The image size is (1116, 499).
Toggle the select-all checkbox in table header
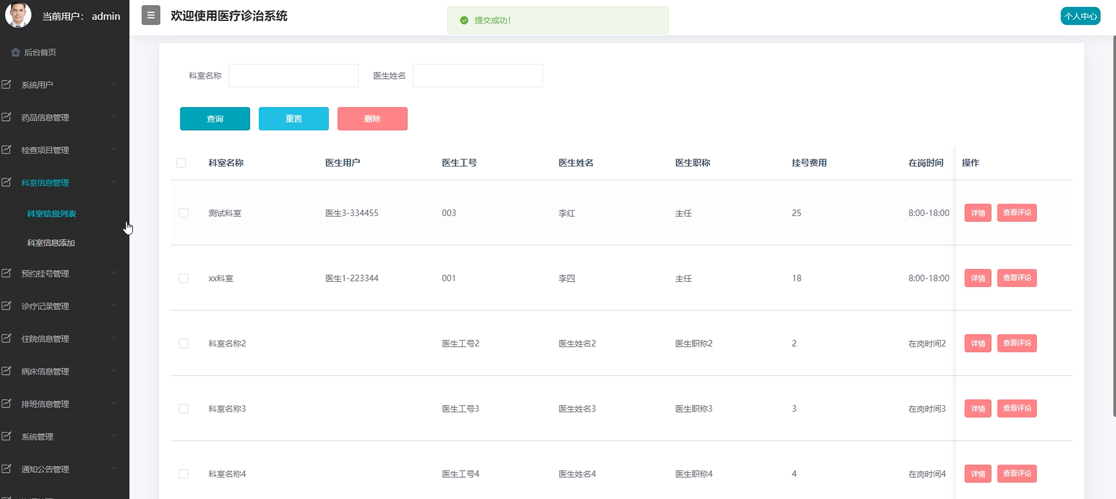[x=181, y=163]
